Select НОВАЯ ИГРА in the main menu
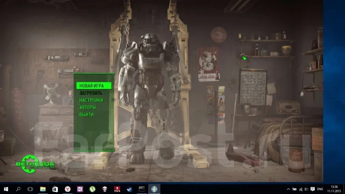345x194 pixels. (94, 86)
